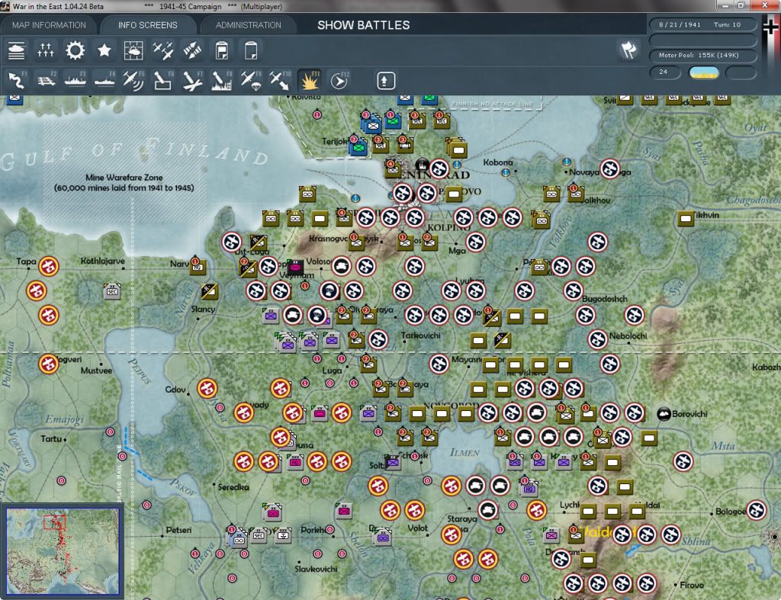Toggle F5 air recon mode
Screen dimensions: 781x600
[133, 81]
